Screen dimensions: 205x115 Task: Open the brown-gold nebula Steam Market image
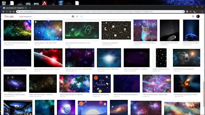[43, 83]
